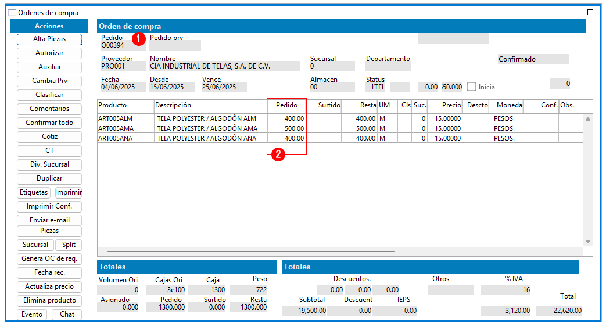Click the Alta Piezas button
Screen dimensions: 606x327
pos(49,39)
